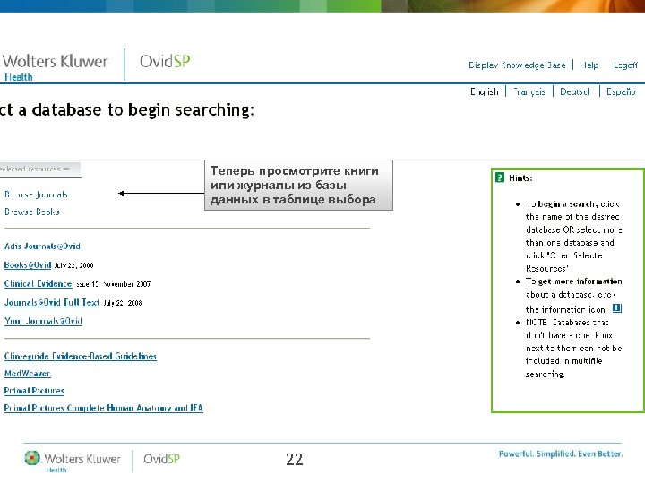Click the OvidSP header logo
645x484 pixels.
point(165,61)
